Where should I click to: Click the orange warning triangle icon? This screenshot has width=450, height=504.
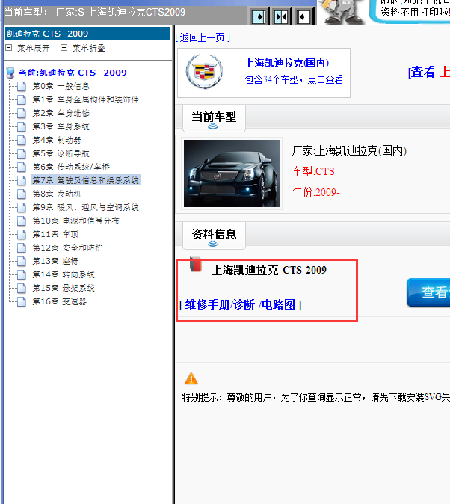point(191,378)
